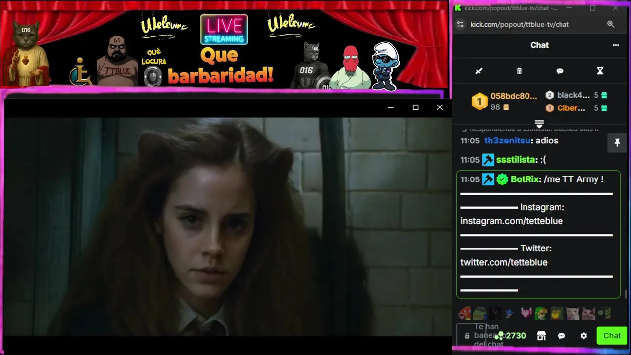Click the twitter.com/tetteblue text
This screenshot has height=355, width=631.
[x=504, y=262]
